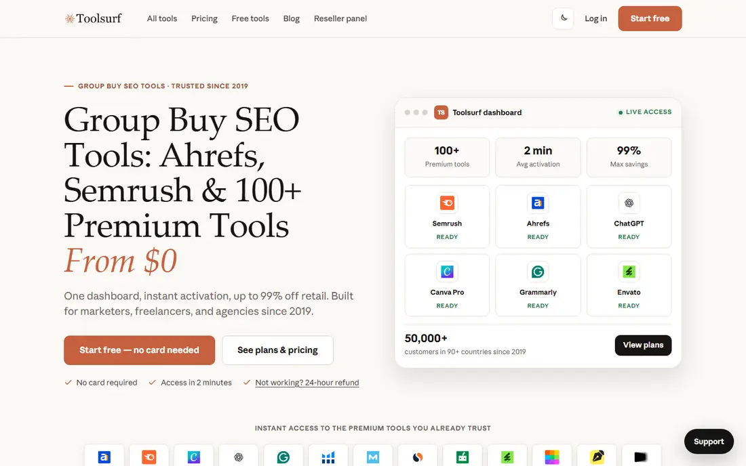The image size is (746, 466).
Task: Click the Grammarly logo in bottom tool row
Action: point(283,457)
